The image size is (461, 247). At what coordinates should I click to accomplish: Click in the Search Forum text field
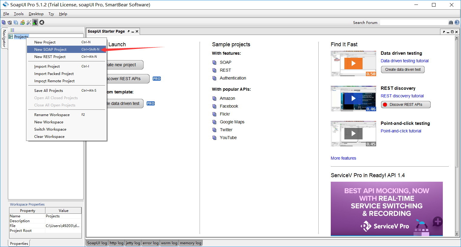(414, 22)
